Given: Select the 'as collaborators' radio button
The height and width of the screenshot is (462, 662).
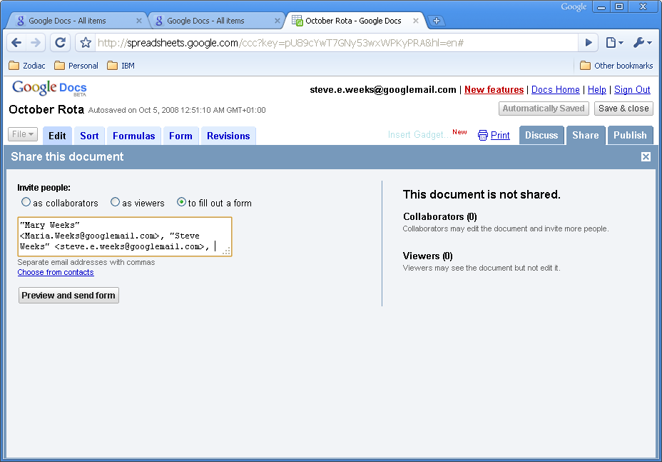Looking at the screenshot, I should pyautogui.click(x=26, y=202).
